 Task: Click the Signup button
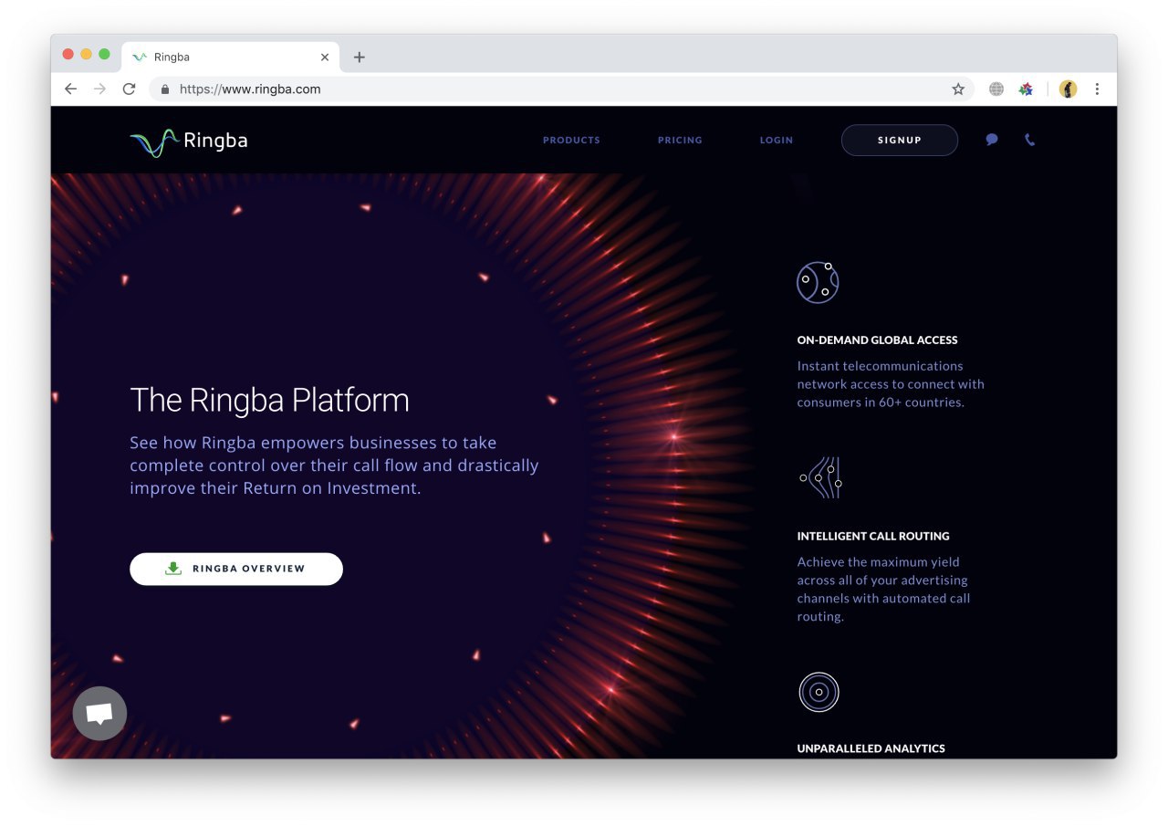[x=900, y=141]
